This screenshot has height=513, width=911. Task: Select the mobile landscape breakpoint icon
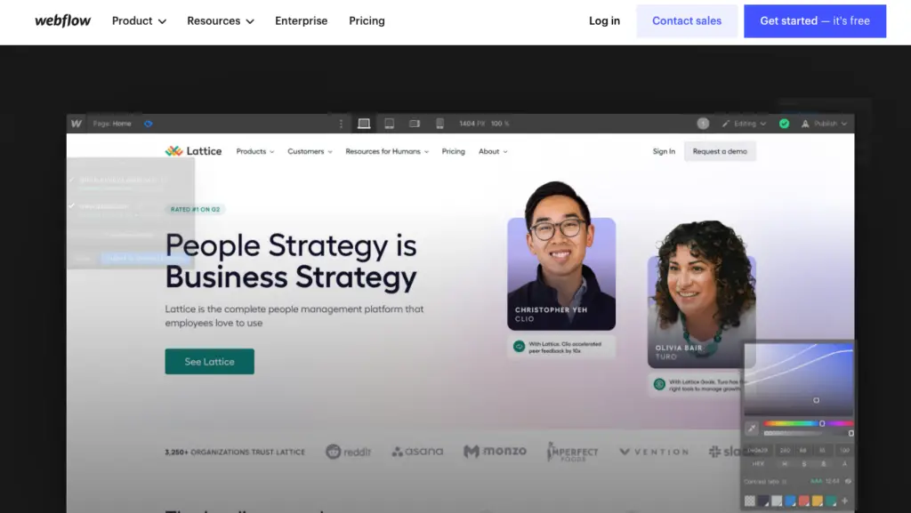[415, 124]
